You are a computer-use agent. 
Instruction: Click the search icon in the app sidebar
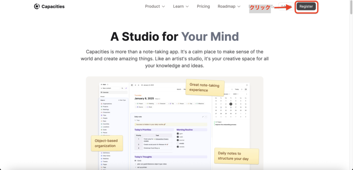[x=122, y=88]
